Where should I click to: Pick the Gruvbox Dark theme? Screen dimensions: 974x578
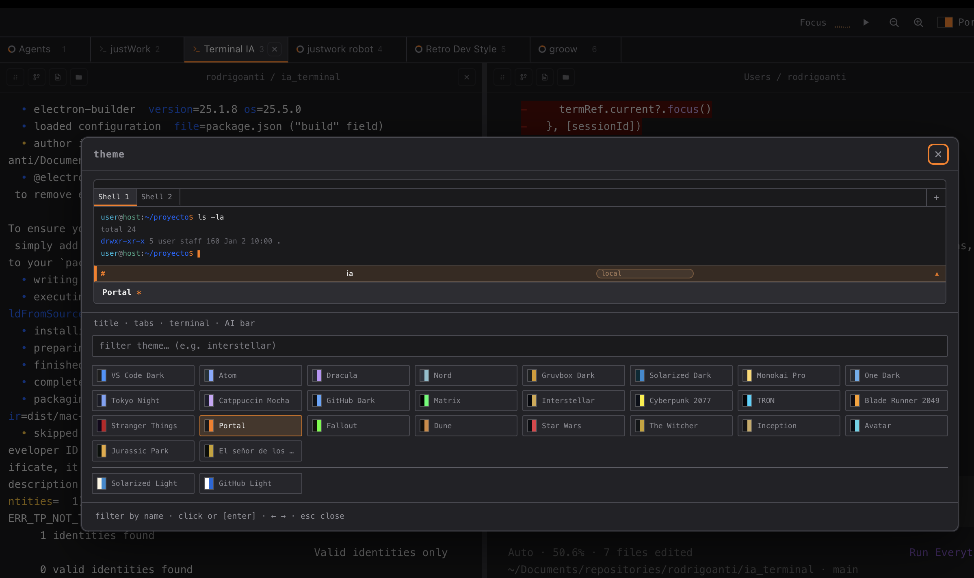(574, 375)
